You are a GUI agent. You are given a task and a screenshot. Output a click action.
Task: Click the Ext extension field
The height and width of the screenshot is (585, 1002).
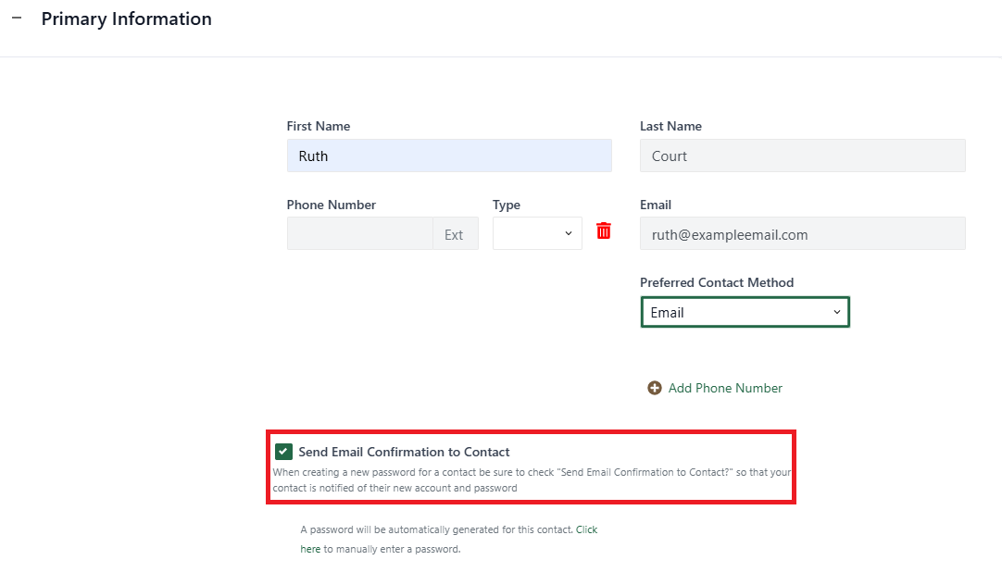pyautogui.click(x=455, y=233)
